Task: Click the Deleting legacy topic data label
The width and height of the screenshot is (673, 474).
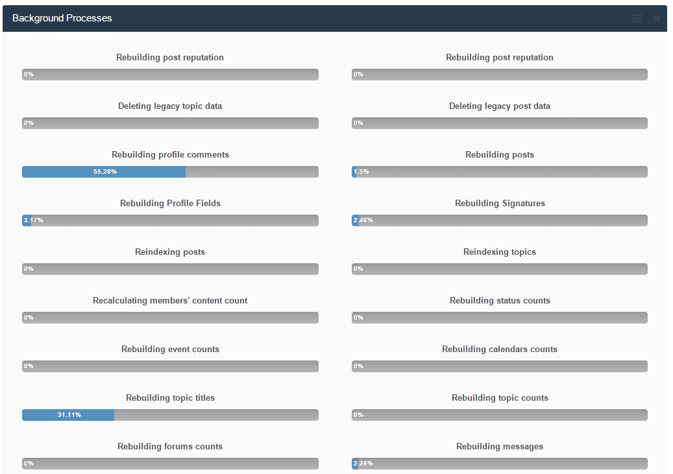Action: coord(170,106)
